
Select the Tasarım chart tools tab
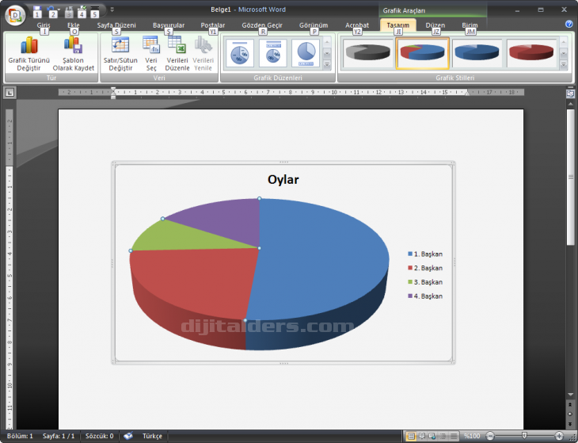(397, 25)
